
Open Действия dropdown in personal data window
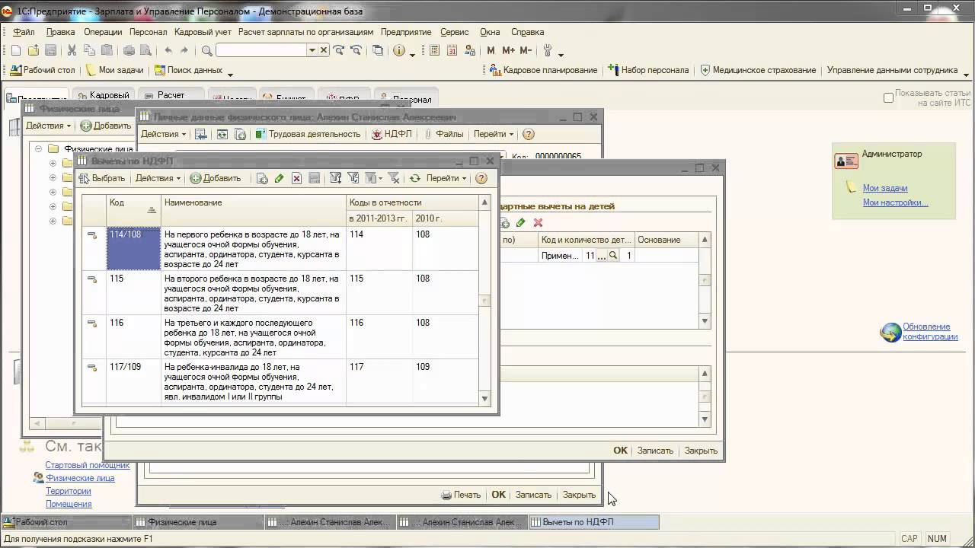[164, 134]
